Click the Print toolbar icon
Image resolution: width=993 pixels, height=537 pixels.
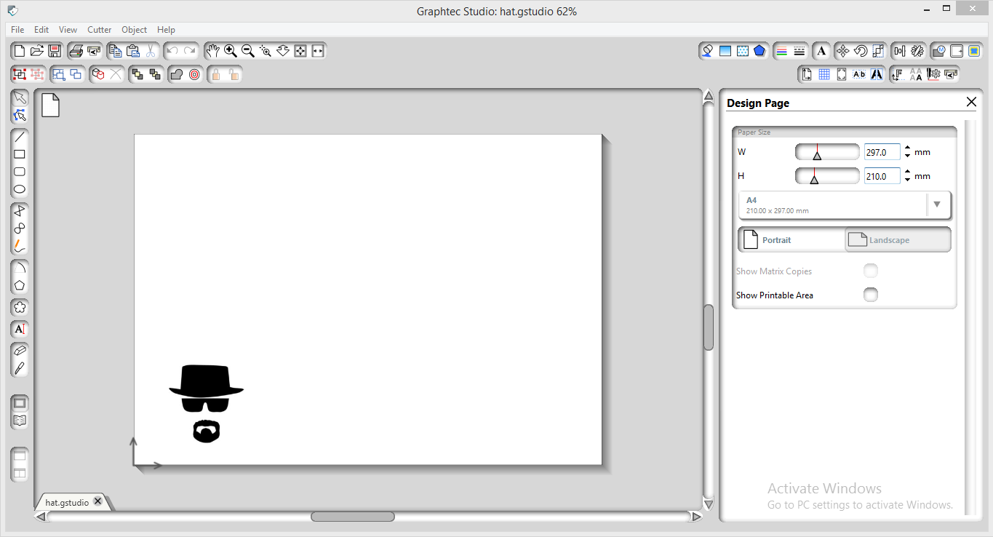[x=76, y=51]
